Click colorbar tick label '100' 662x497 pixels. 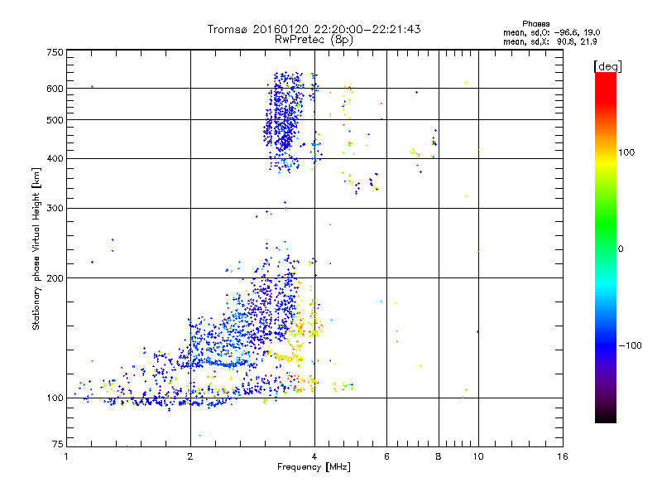(626, 152)
